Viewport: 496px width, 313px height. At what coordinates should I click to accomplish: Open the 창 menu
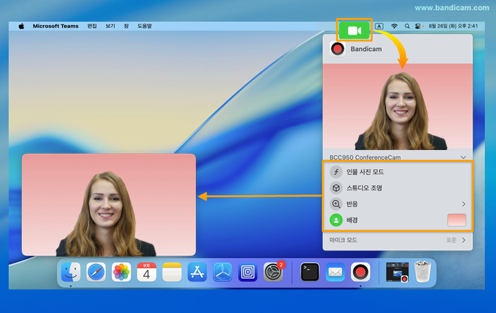(126, 26)
